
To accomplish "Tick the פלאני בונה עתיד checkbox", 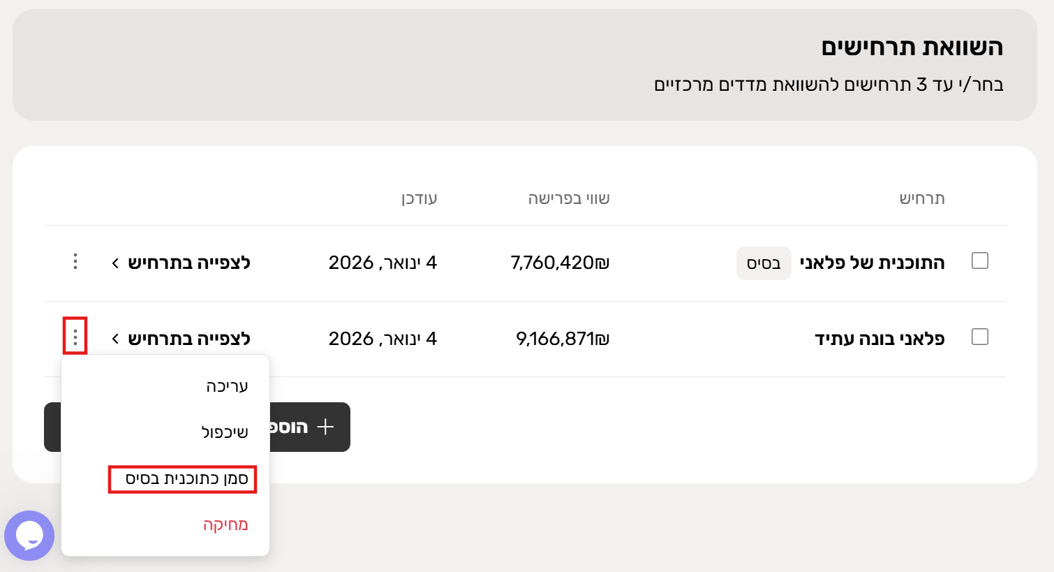I will (980, 337).
